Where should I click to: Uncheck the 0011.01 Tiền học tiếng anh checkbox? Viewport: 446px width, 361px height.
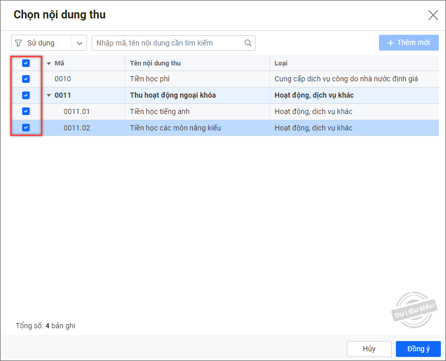point(26,111)
